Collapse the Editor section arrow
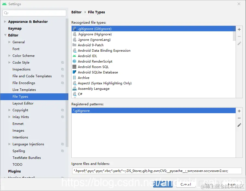The height and width of the screenshot is (191, 246). tap(5, 35)
